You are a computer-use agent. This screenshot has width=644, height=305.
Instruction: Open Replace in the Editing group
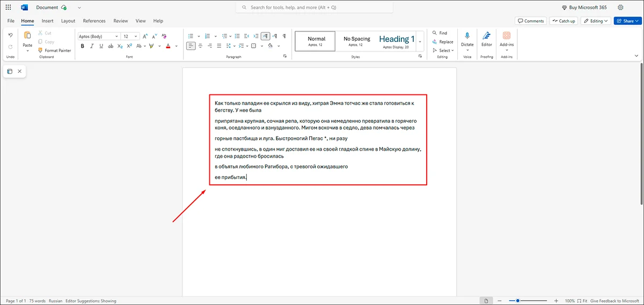pyautogui.click(x=443, y=42)
